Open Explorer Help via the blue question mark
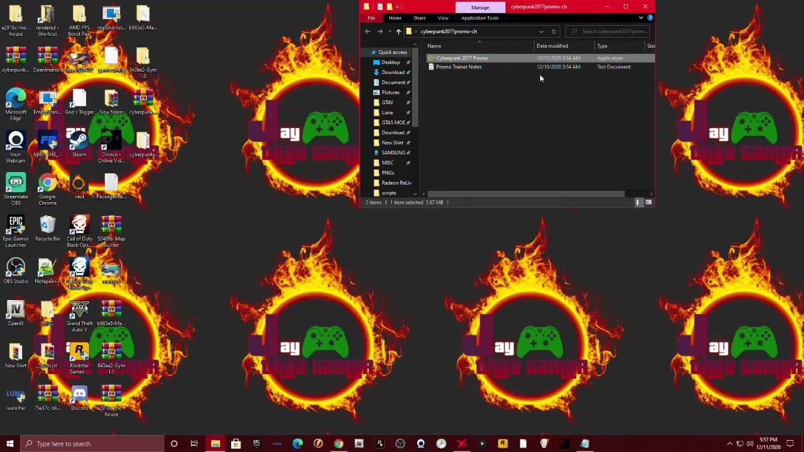 649,18
